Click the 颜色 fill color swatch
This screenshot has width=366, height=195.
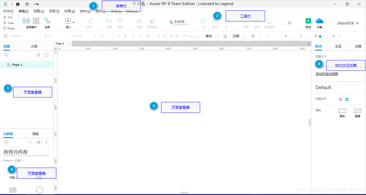(x=342, y=111)
